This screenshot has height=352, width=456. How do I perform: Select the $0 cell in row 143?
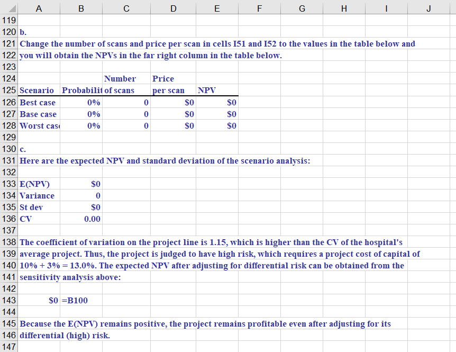(39, 300)
